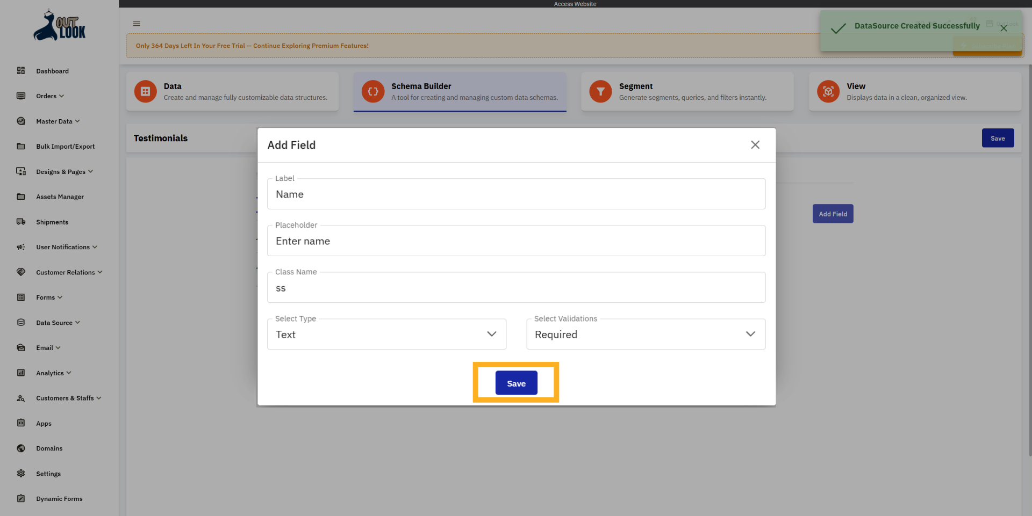1032x516 pixels.
Task: Click the Shipments truck icon
Action: [x=21, y=222]
